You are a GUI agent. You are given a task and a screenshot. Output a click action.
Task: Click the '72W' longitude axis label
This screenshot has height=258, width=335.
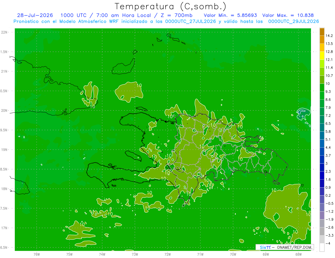(x=167, y=254)
